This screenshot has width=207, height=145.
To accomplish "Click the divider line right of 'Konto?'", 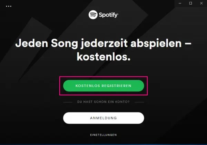I will point(139,102).
